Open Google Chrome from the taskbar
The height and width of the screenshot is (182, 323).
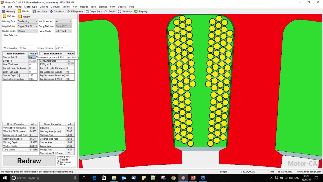coord(173,178)
